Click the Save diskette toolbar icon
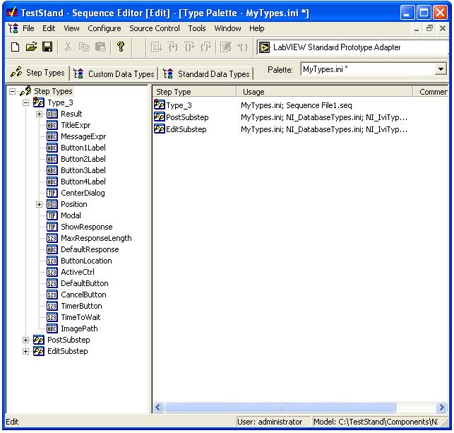 47,47
